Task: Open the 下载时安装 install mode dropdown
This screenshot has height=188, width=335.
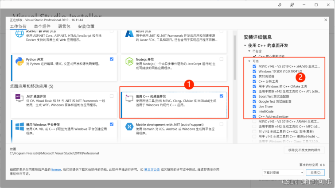Action: click(283, 173)
